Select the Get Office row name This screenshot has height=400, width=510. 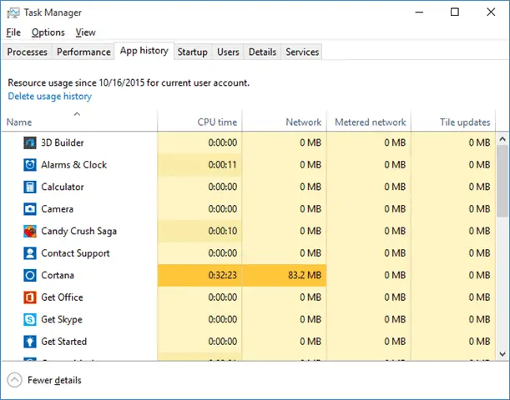(x=62, y=297)
